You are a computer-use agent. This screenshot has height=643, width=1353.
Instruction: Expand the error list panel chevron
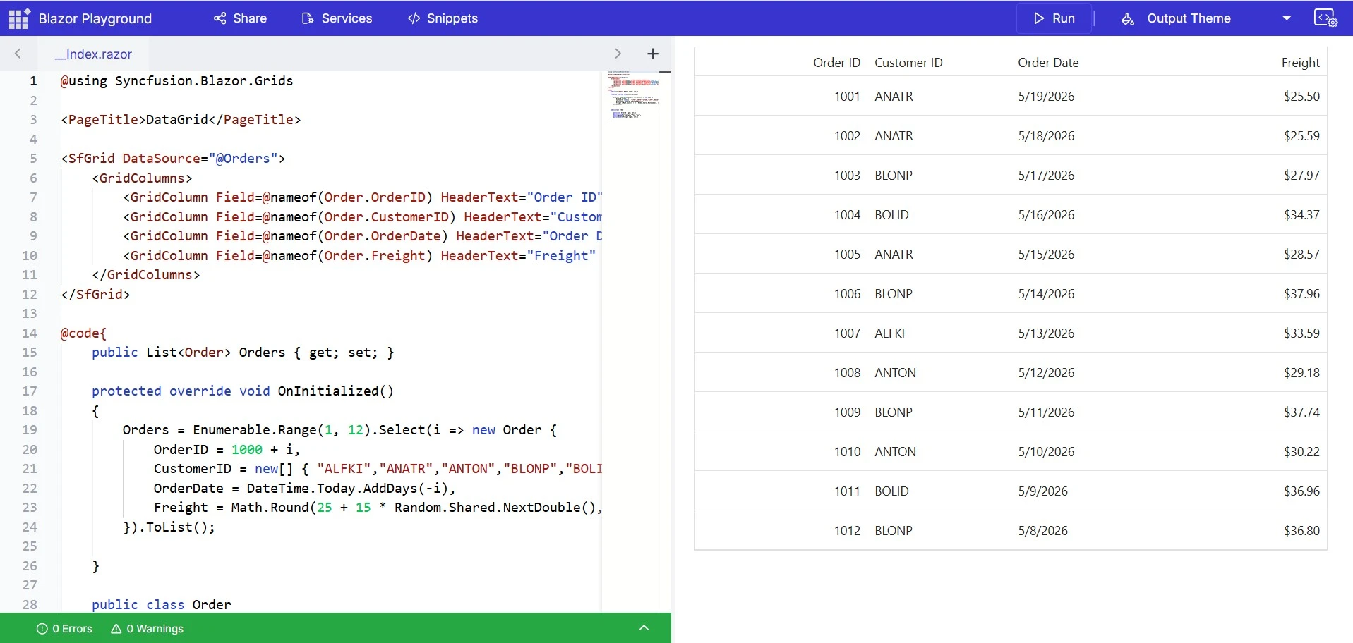point(644,627)
